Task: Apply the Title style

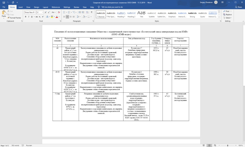Action: (x=141, y=14)
